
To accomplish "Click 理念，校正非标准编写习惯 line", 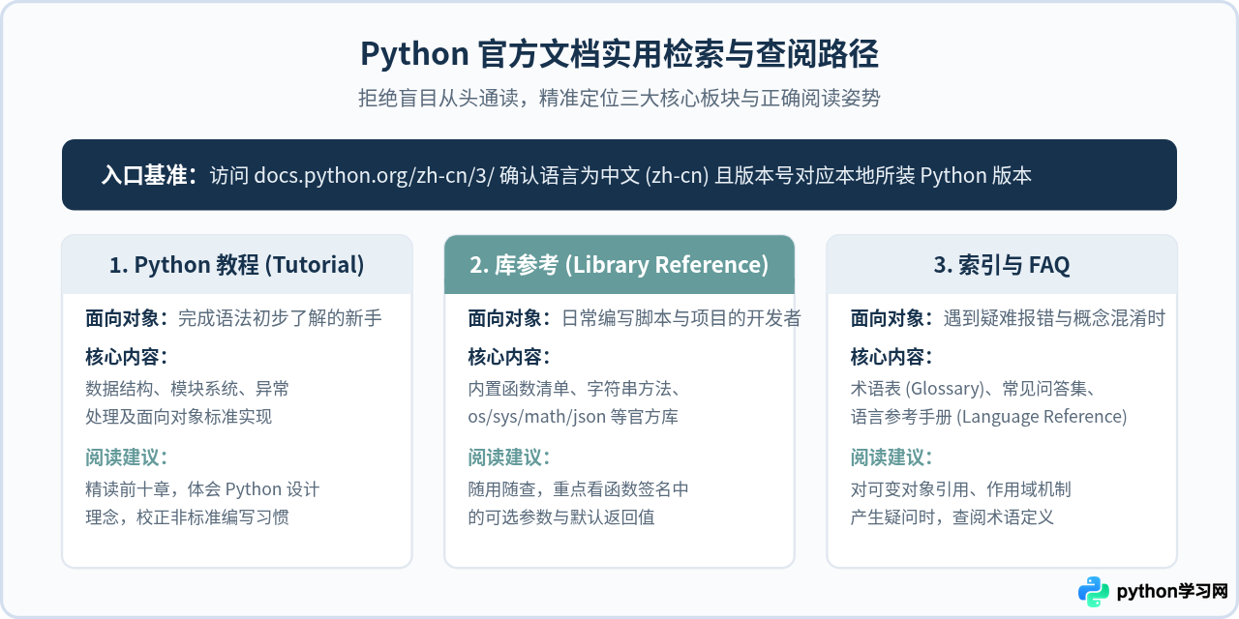I will coord(188,517).
